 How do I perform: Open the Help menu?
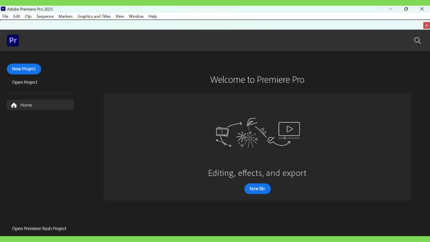pos(152,16)
